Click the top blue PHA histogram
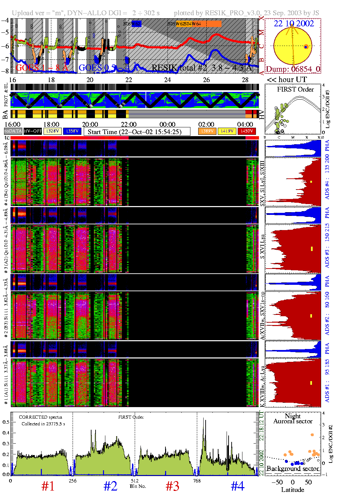The width and height of the screenshot is (339, 499). click(293, 148)
